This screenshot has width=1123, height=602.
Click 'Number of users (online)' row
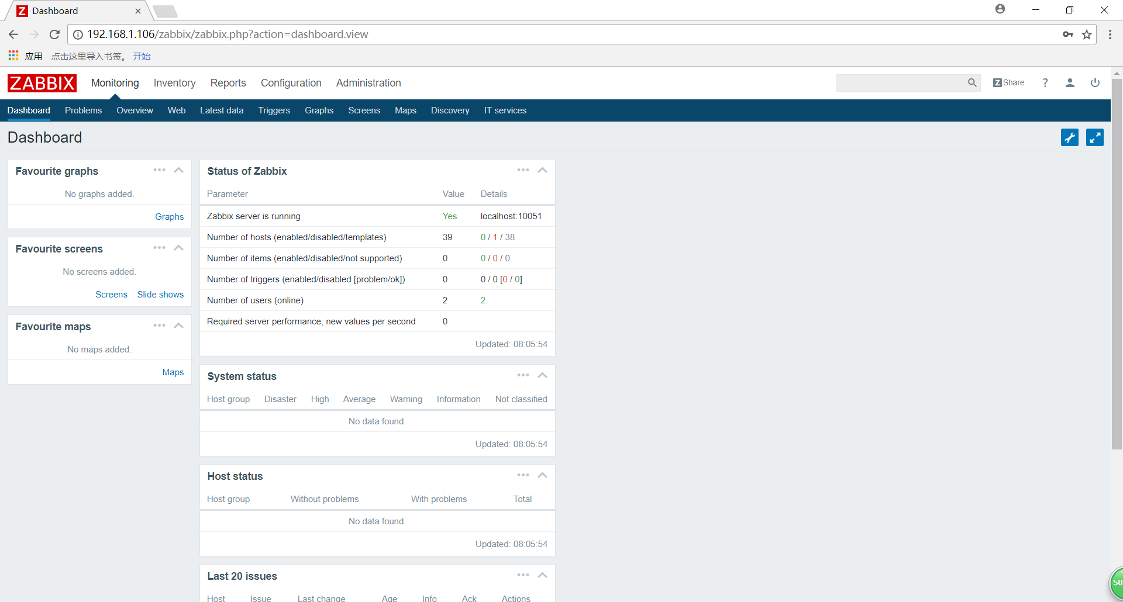377,300
